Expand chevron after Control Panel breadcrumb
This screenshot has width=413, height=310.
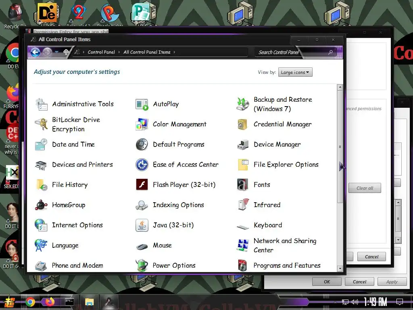click(119, 52)
